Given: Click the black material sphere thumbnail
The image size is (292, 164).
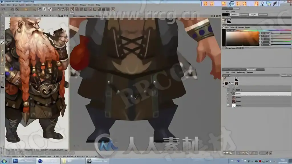Looking at the screenshot, I should click(226, 83).
